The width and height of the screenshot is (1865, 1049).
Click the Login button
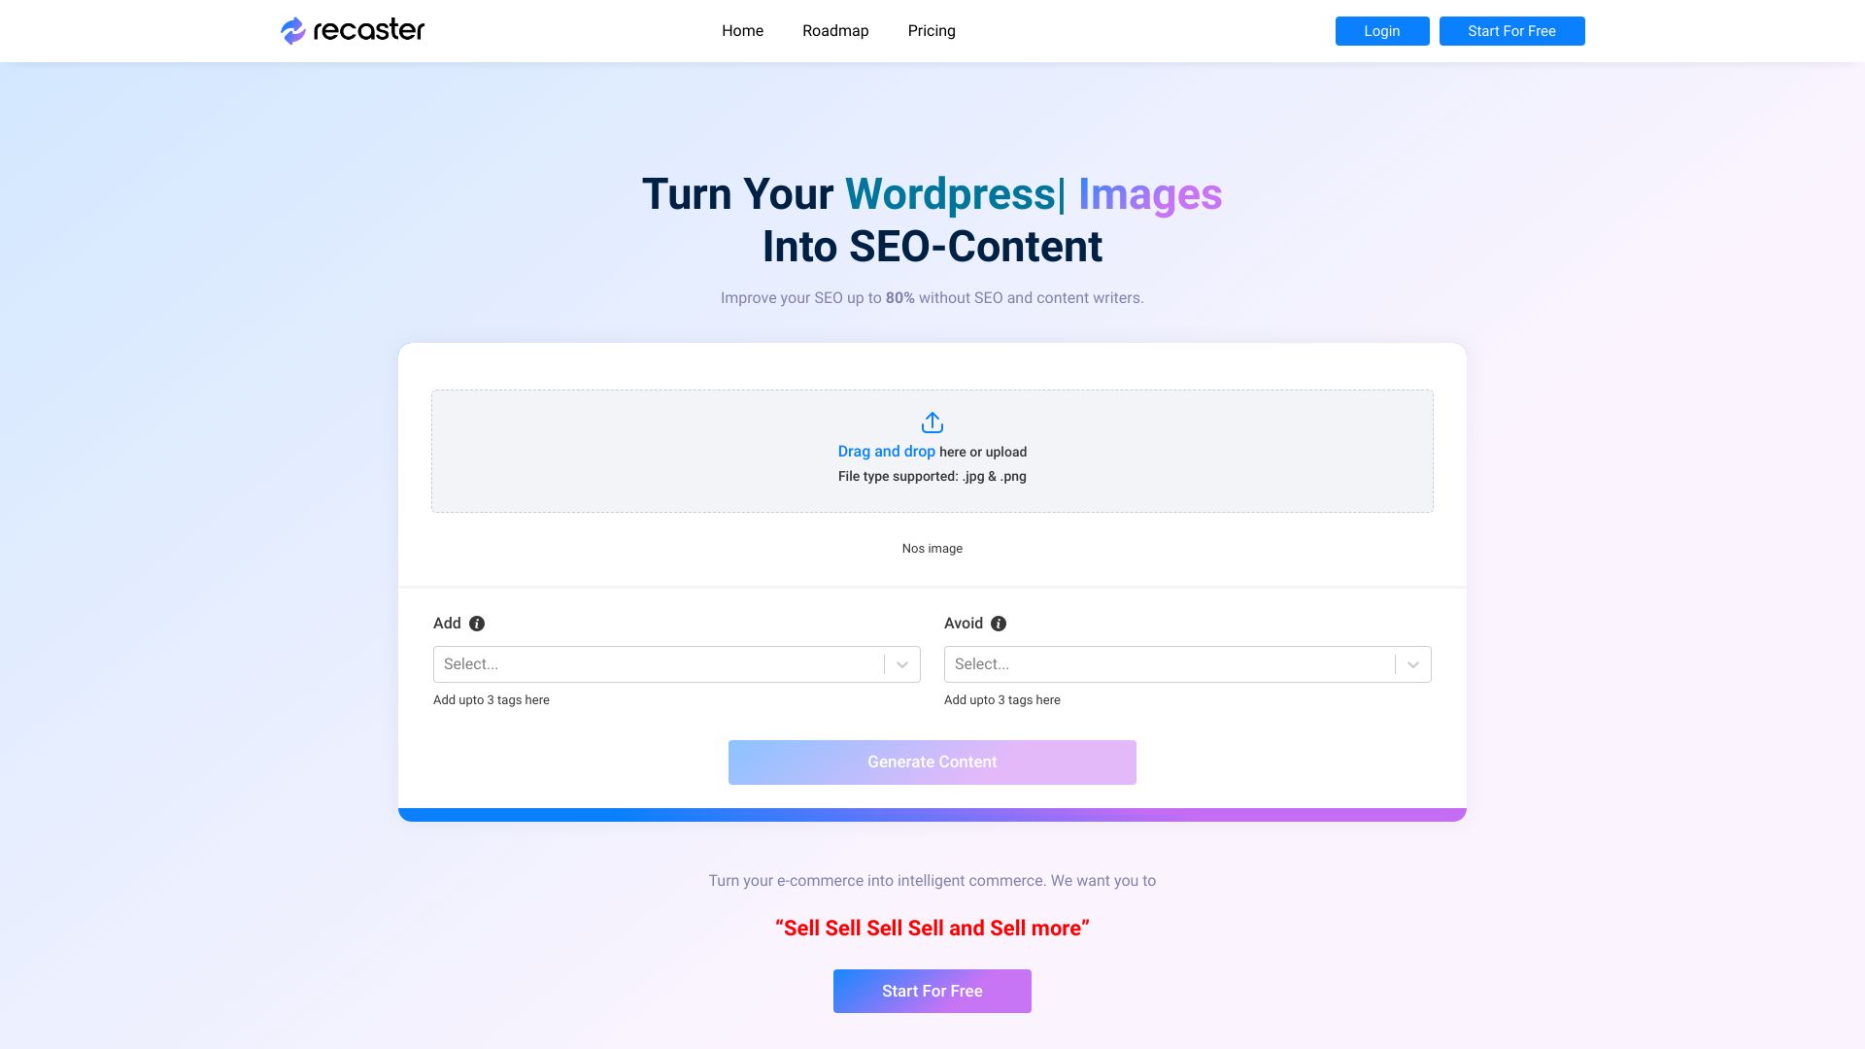1382,31
